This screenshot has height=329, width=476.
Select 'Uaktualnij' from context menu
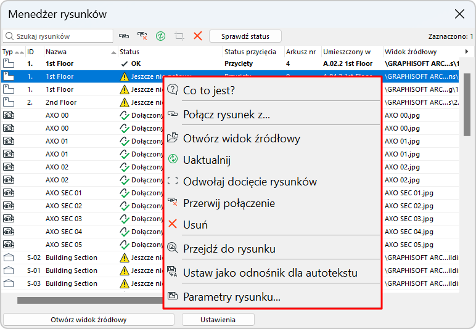[x=273, y=160]
